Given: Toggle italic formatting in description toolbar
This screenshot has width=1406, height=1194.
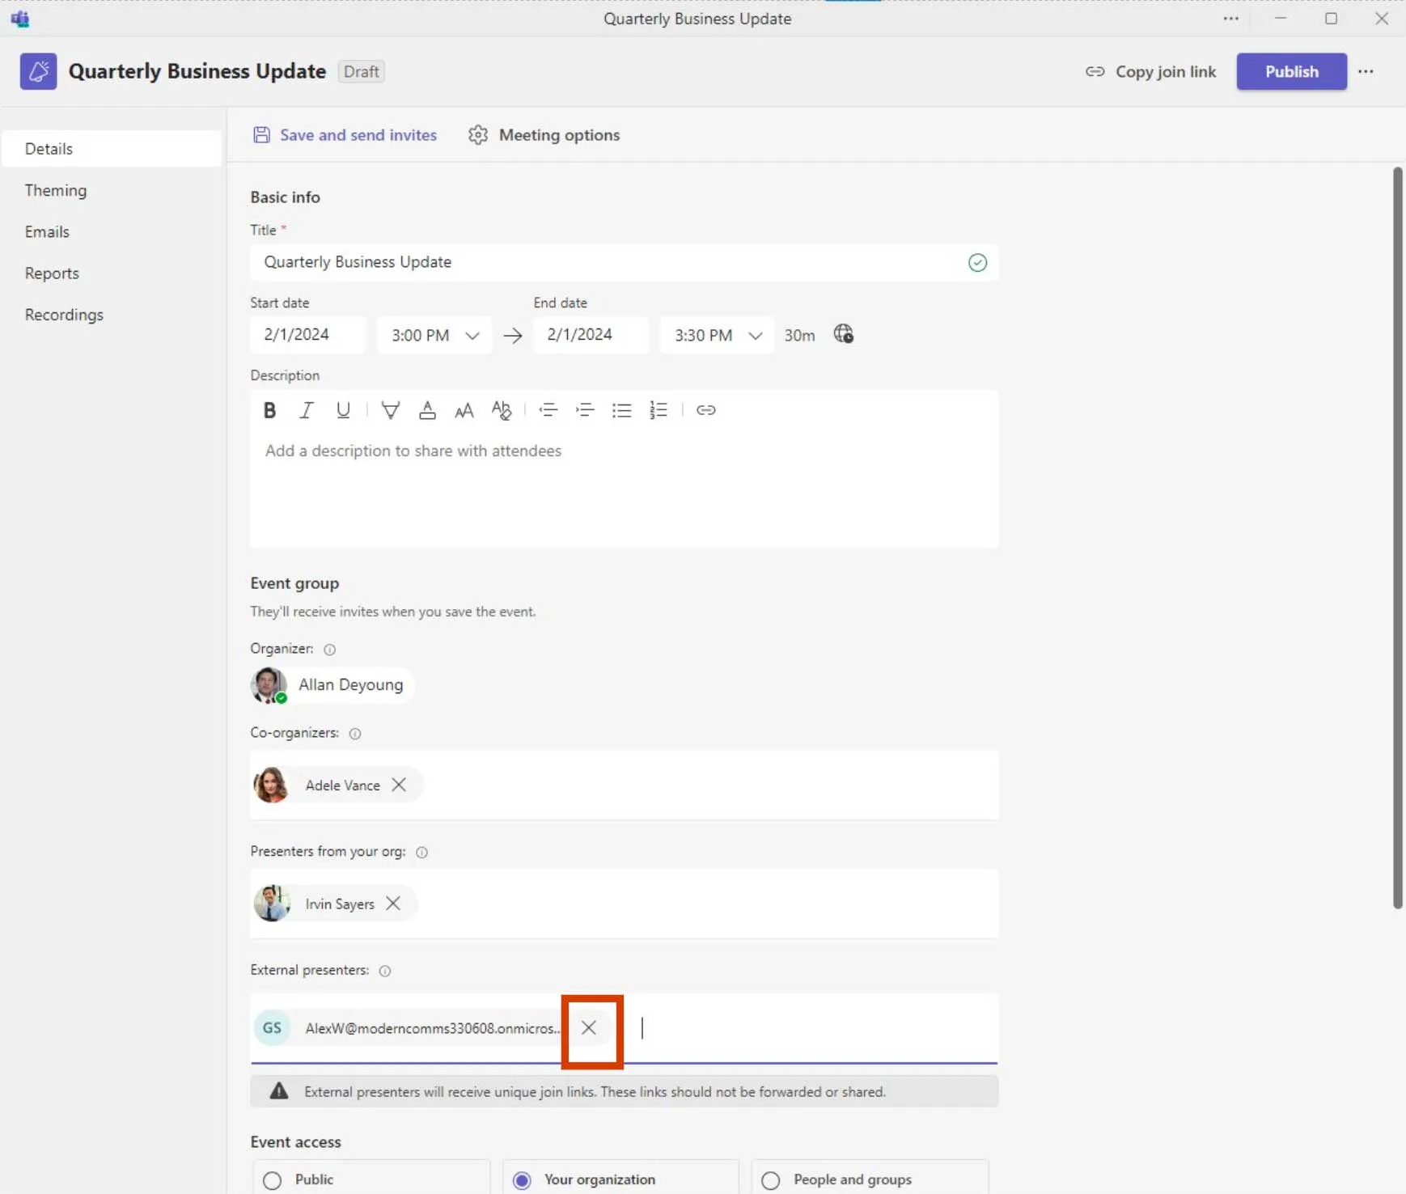Looking at the screenshot, I should [306, 410].
